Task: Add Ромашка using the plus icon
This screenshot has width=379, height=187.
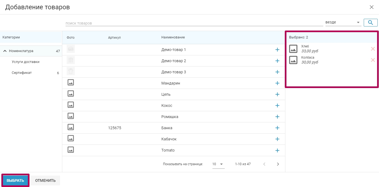Action: point(277,117)
